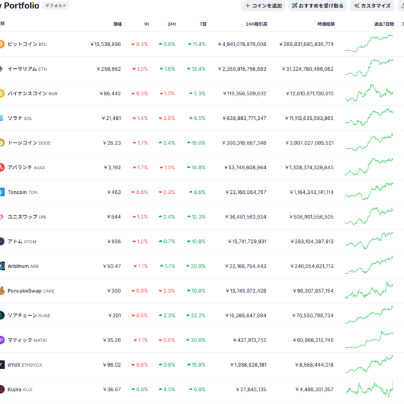The width and height of the screenshot is (404, 404).
Task: Click Dogecoin volume ¥300,318,667,348
Action: 244,143
